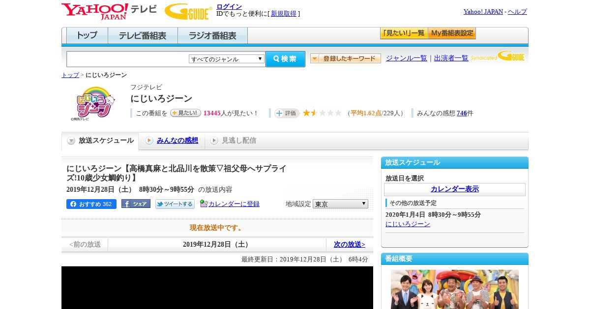Open the 746 comments count link
This screenshot has width=590, height=309.
pyautogui.click(x=462, y=113)
